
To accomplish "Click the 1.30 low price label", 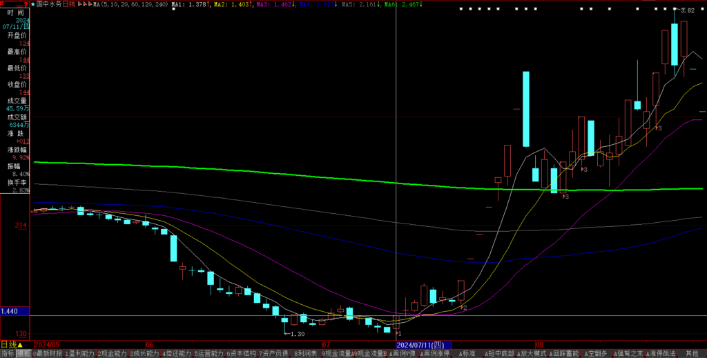I will 297,334.
